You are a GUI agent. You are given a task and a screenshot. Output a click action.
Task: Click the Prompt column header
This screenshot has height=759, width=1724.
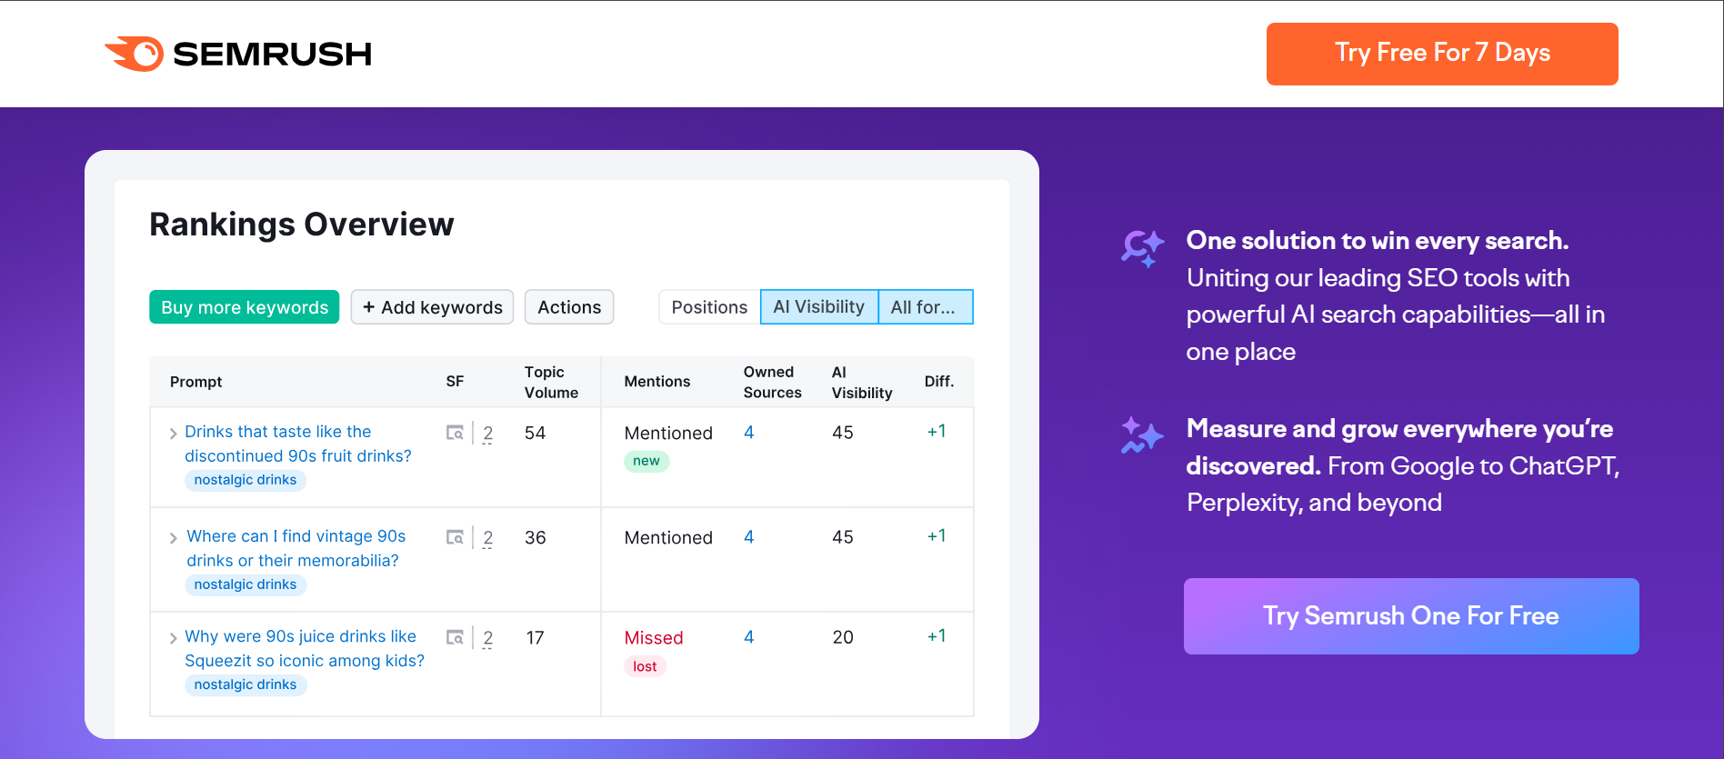(195, 382)
